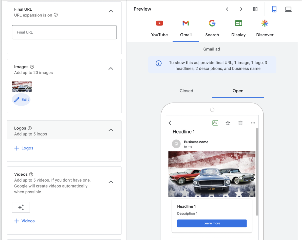Click the "Add up to 5 logos" text

click(31, 134)
